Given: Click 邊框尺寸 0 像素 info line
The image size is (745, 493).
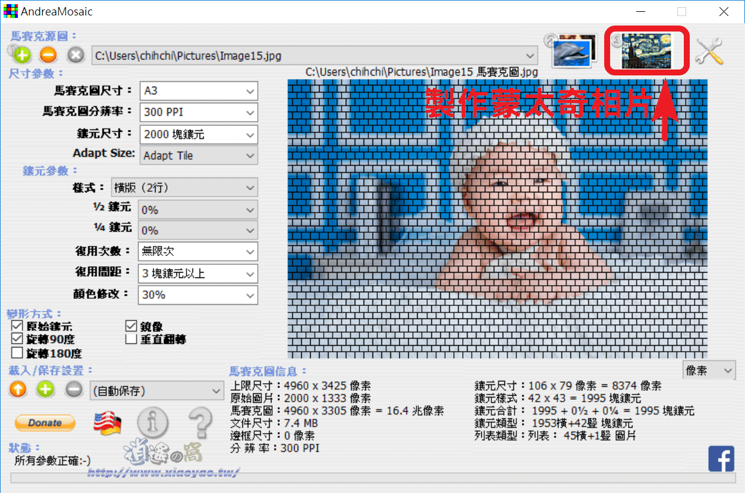Looking at the screenshot, I should click(272, 435).
